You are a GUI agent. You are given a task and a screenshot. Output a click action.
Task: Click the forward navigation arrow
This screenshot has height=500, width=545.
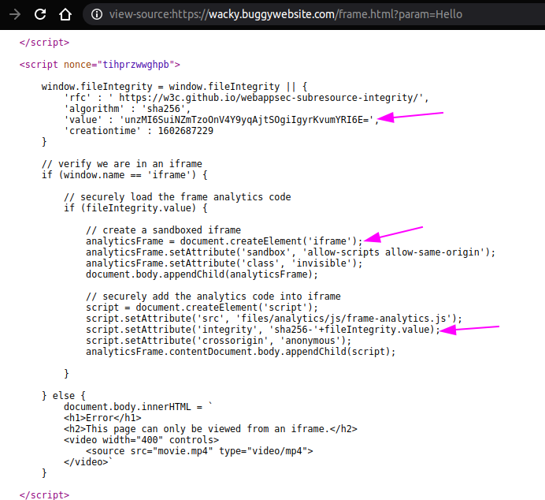[x=15, y=14]
